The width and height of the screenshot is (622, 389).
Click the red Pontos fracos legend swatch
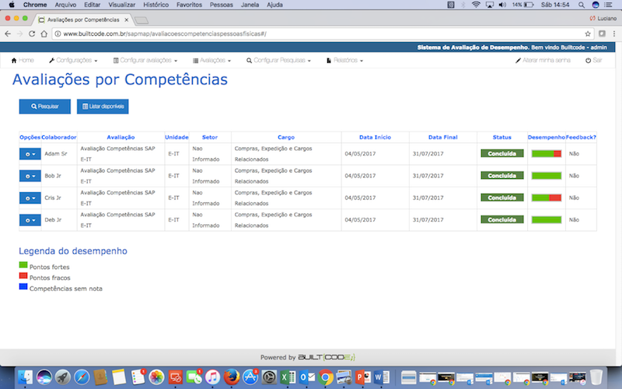pyautogui.click(x=23, y=275)
